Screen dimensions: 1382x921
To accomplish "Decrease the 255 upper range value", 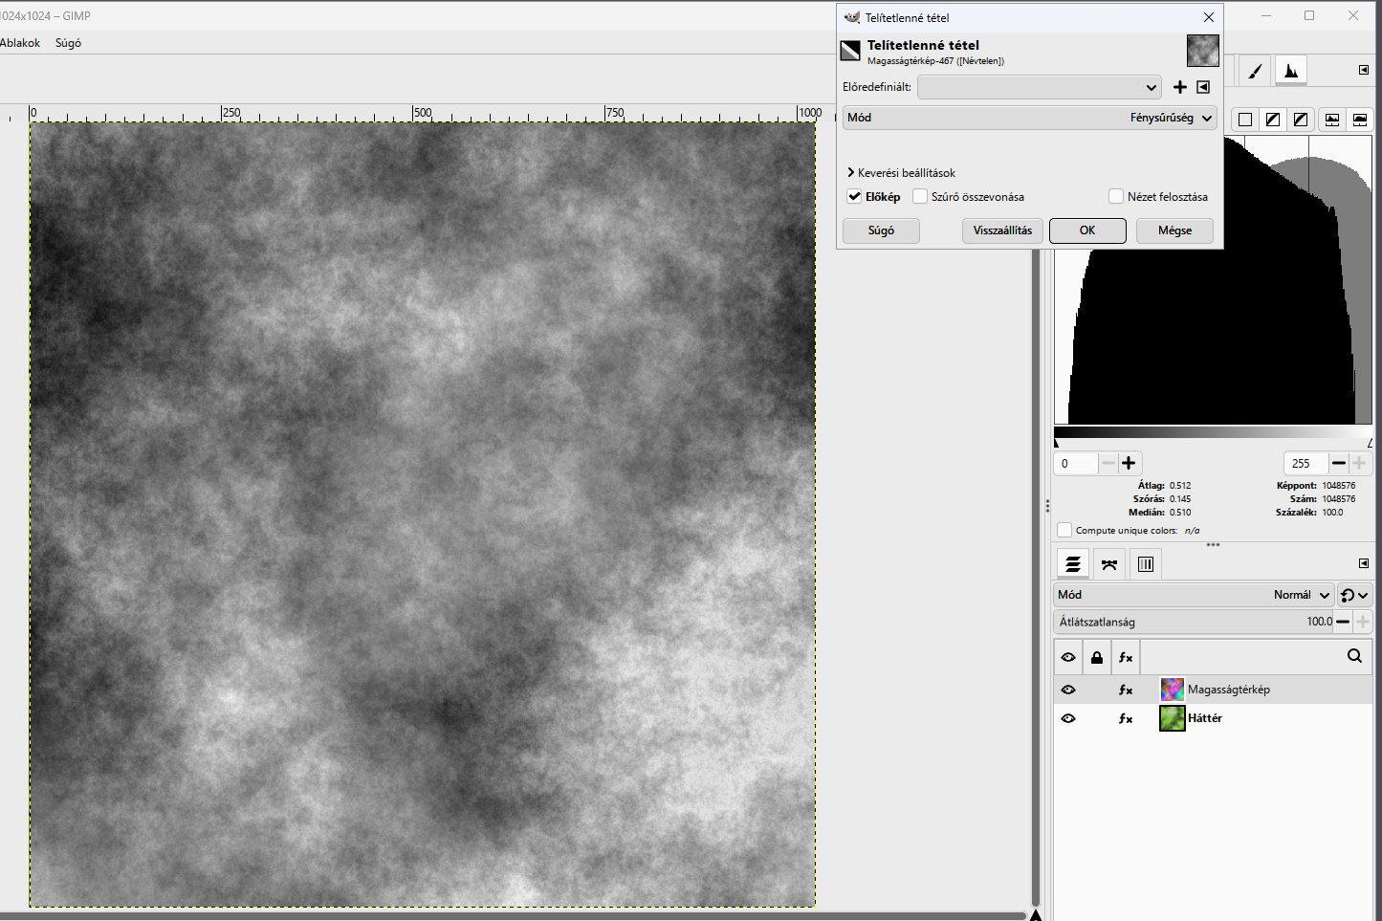I will point(1339,463).
